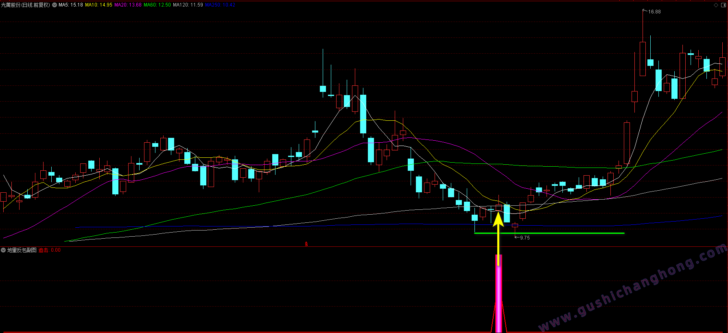The width and height of the screenshot is (728, 333).
Task: Click the diamond icon in the chart corner
Action: 716,5
